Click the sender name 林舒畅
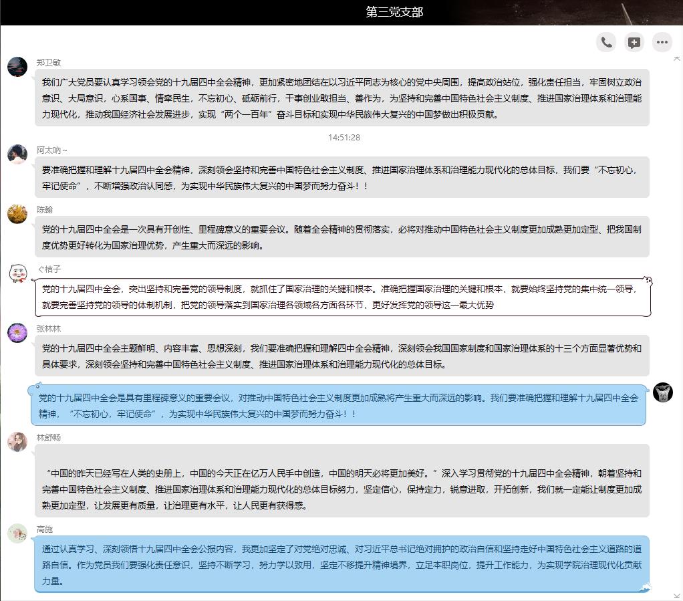 tap(49, 437)
